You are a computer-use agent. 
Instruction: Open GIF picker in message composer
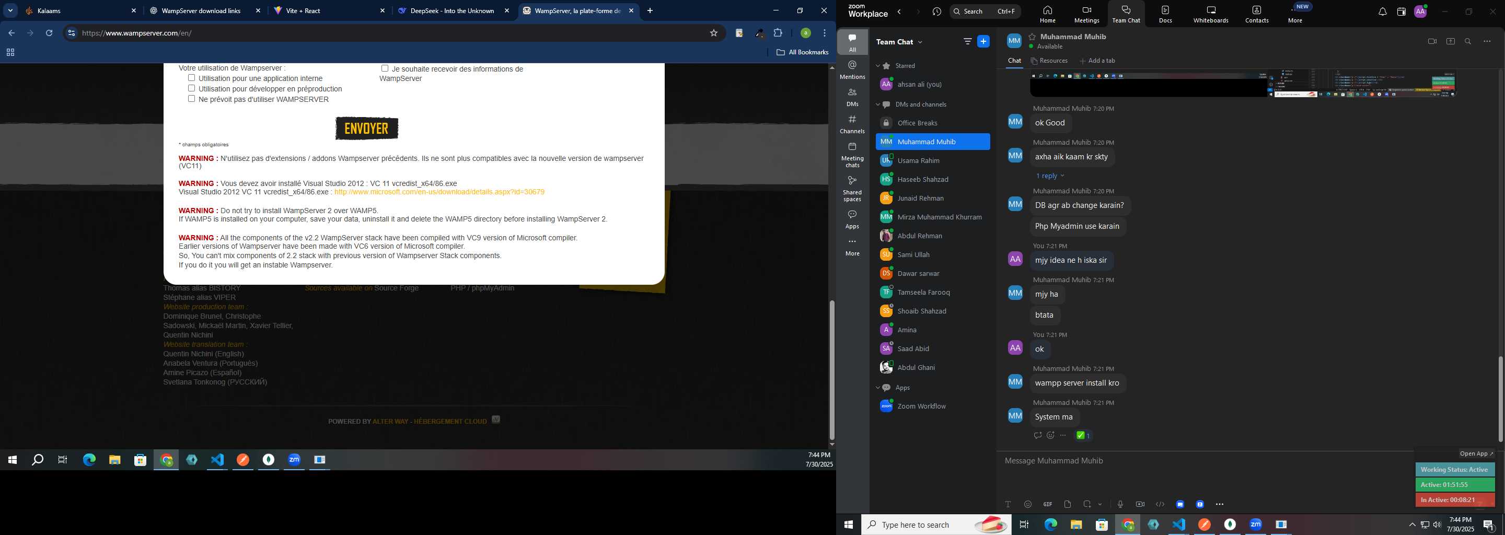pos(1048,504)
